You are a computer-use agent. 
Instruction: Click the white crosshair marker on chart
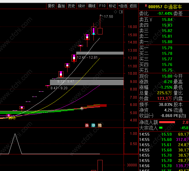[x=82, y=108]
